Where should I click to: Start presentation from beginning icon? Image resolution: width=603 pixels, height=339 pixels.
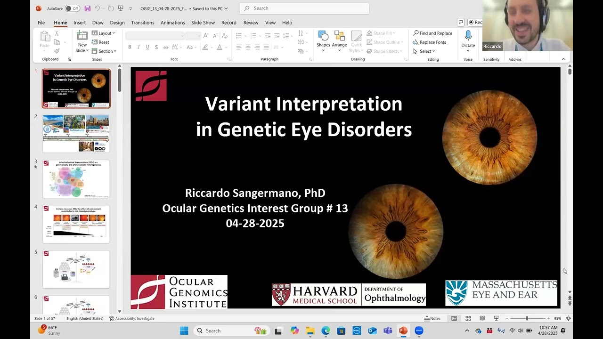121,8
